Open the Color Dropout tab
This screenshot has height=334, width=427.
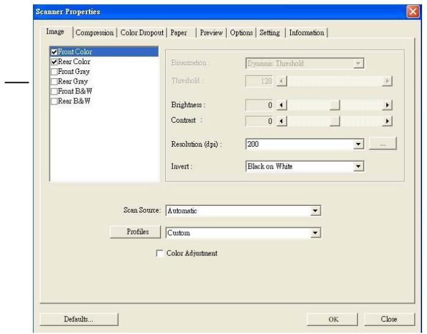click(x=142, y=33)
